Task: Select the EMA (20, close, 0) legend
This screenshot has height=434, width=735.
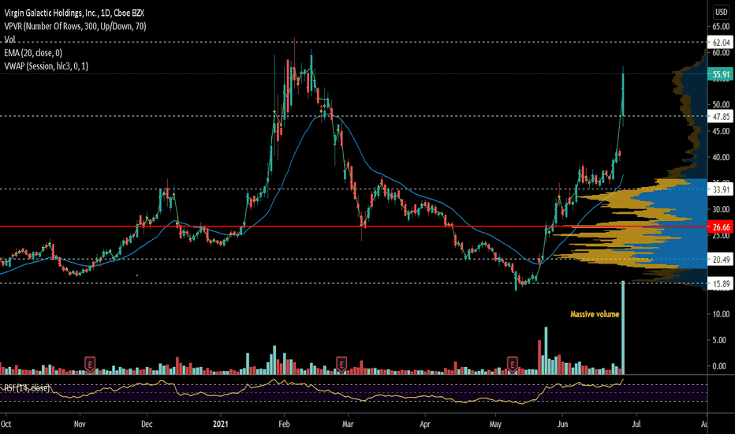Action: click(x=33, y=53)
